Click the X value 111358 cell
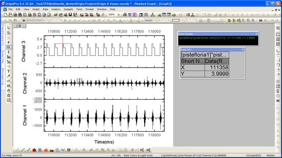Screen dimensions: 282x158 click(x=217, y=68)
